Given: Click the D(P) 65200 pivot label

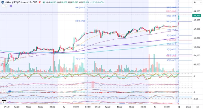Looking at the screenshot, I should pos(81,45).
